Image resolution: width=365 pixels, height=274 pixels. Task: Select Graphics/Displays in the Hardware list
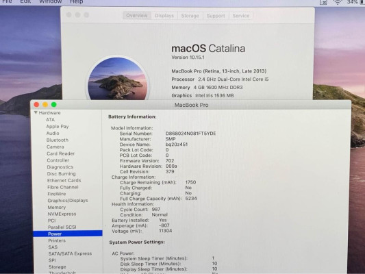[x=68, y=201]
